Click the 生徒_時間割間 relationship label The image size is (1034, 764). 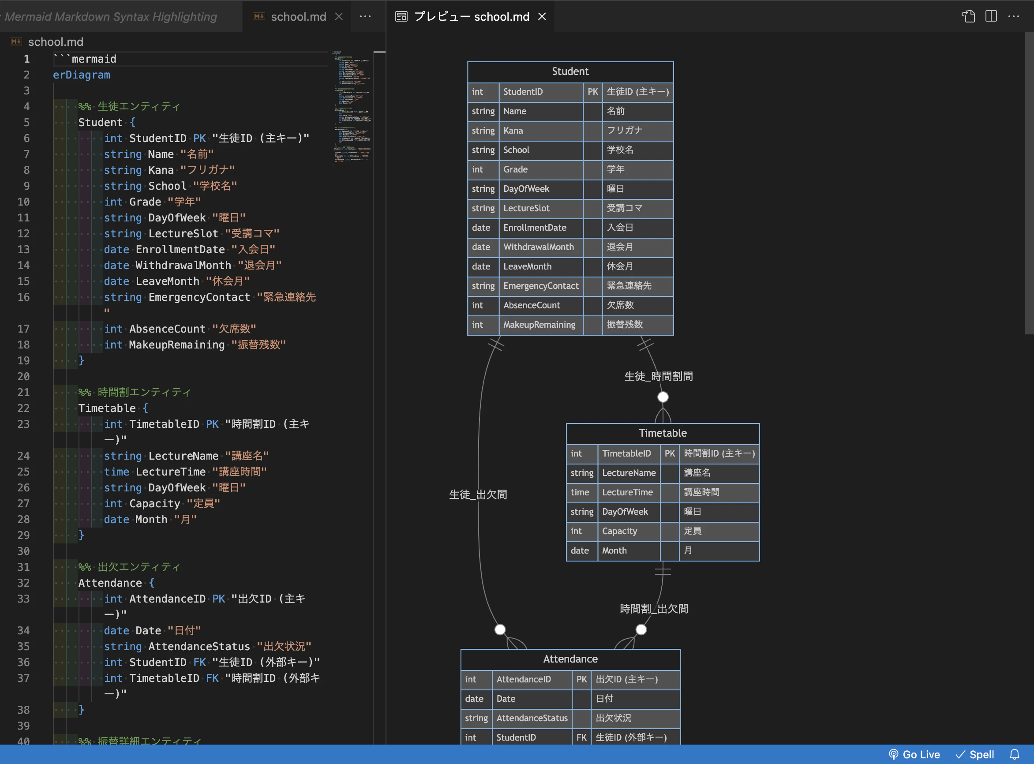[659, 376]
